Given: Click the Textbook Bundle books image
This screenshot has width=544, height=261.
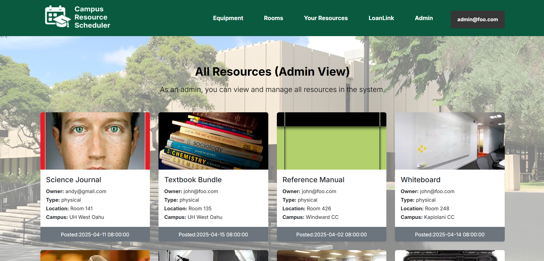Looking at the screenshot, I should [213, 141].
